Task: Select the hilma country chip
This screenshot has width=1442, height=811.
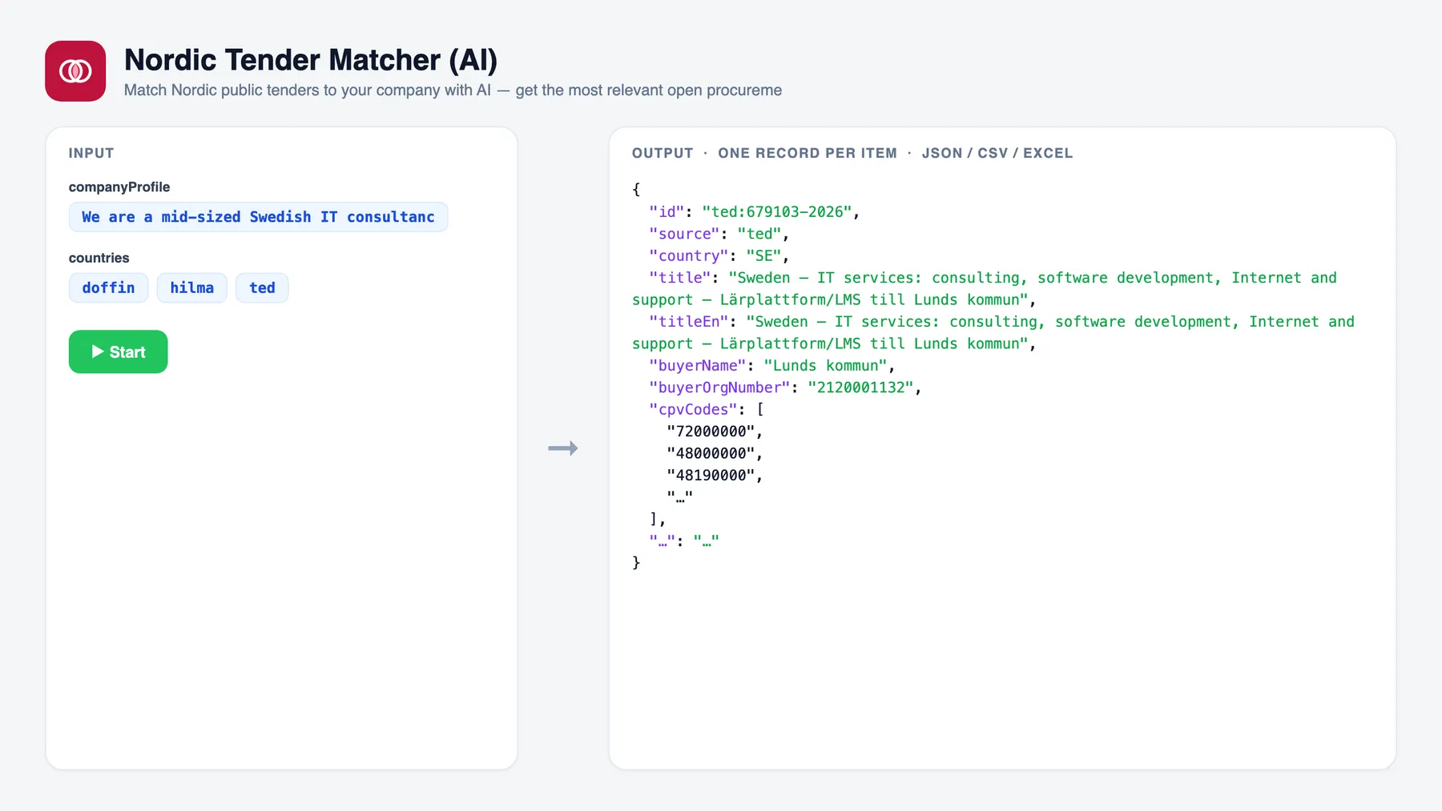Action: tap(192, 287)
